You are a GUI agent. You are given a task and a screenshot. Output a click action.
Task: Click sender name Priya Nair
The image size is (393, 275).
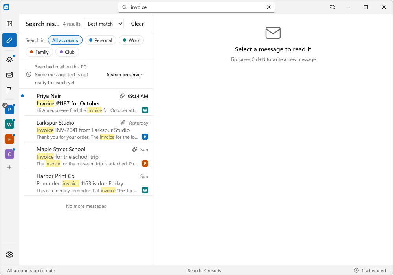coord(49,96)
